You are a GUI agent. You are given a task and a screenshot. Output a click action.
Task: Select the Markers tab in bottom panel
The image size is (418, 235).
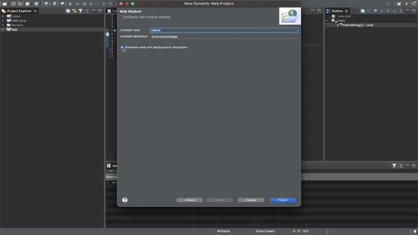[112, 165]
